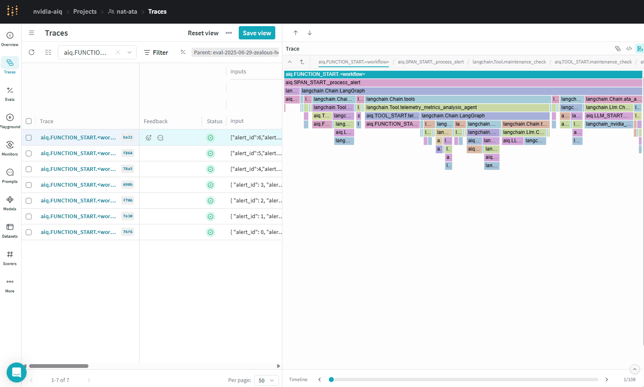644x387 pixels.
Task: Select aiq.FUNCTION_START.<workflow> breadcrumb tab
Action: [x=354, y=62]
